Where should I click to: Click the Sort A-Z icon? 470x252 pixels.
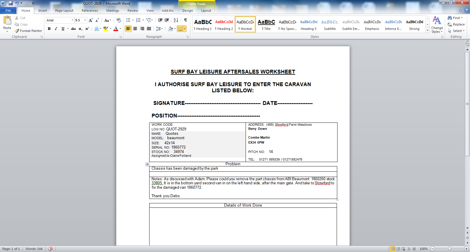176,20
